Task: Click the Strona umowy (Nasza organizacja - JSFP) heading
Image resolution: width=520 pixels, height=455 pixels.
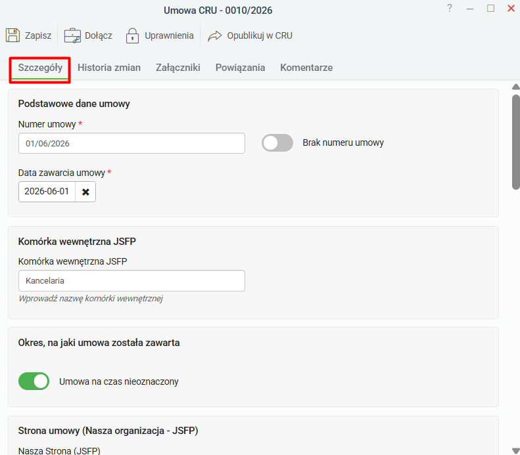Action: (x=108, y=431)
